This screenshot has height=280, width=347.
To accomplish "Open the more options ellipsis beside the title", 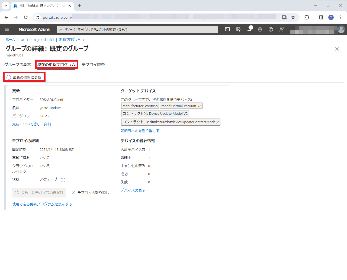I will [x=97, y=49].
